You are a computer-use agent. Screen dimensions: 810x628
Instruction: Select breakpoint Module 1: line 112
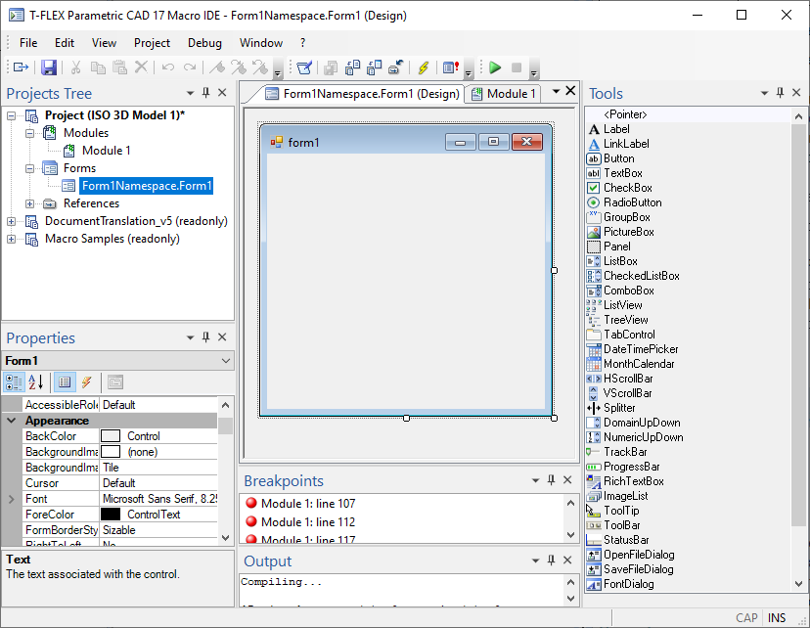click(308, 522)
